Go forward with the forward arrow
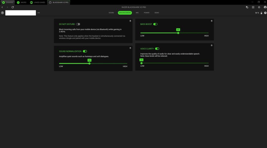 (x=7, y=7)
